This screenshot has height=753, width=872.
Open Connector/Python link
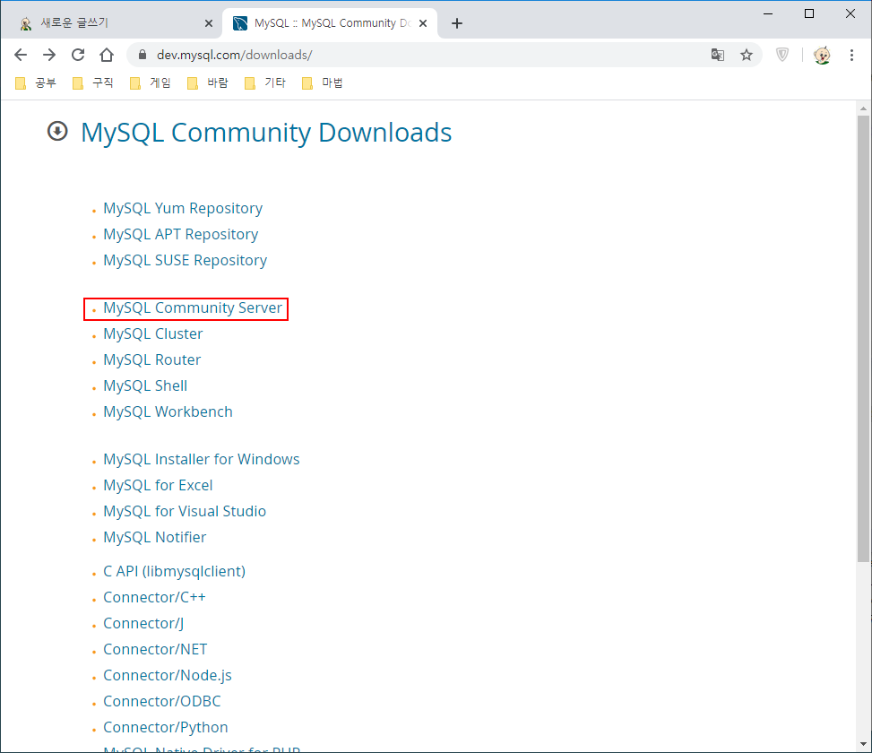166,727
